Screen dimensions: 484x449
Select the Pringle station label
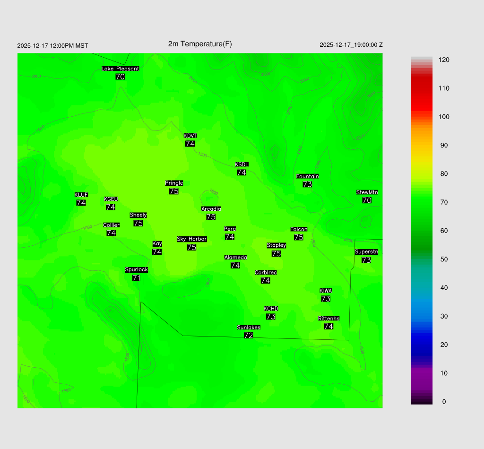click(174, 183)
